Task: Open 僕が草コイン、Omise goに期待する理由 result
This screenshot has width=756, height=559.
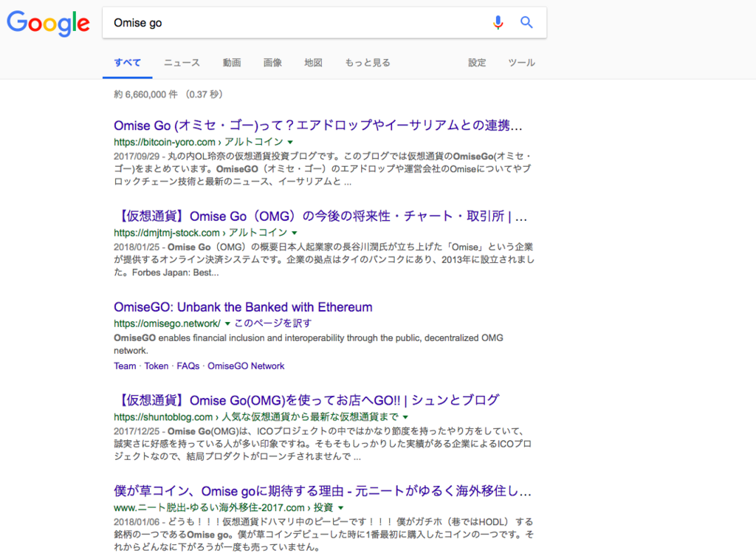Action: tap(323, 491)
